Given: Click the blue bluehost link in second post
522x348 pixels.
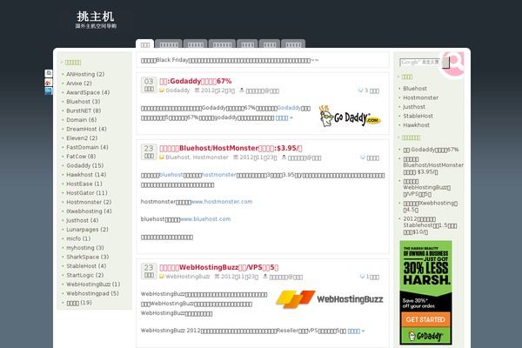Looking at the screenshot, I should tap(171, 175).
